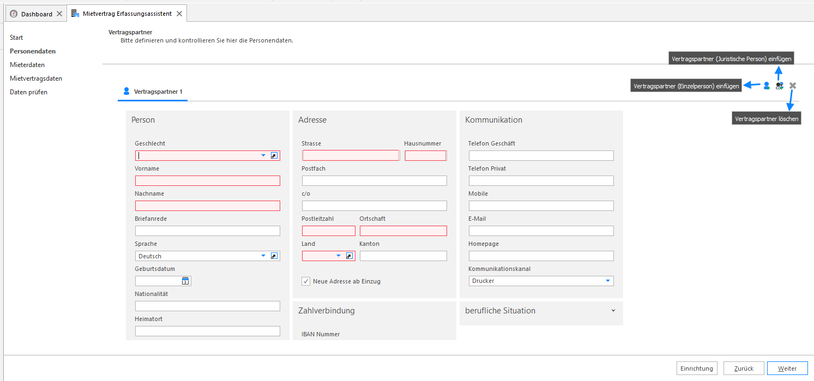
Task: Select the Kanton input field
Action: click(x=403, y=256)
